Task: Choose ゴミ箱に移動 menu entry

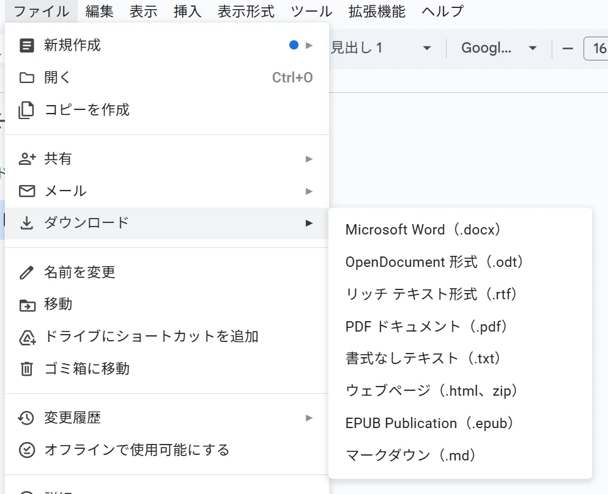Action: [x=167, y=369]
